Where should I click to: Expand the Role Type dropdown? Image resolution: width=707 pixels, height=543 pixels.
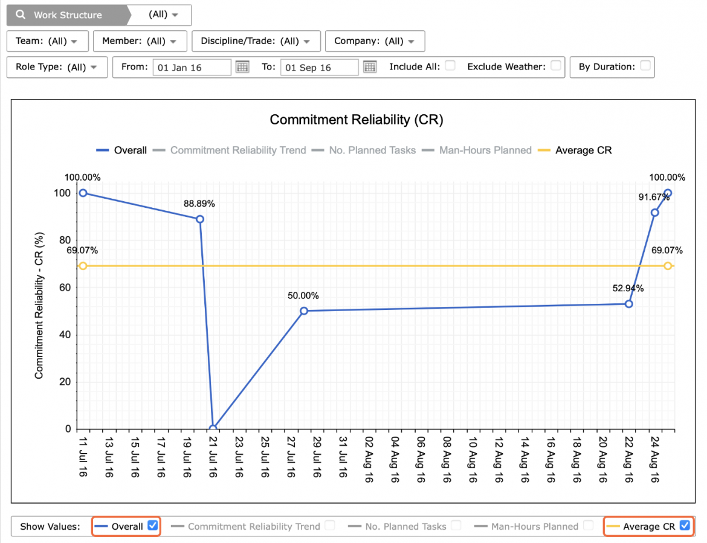pyautogui.click(x=57, y=67)
